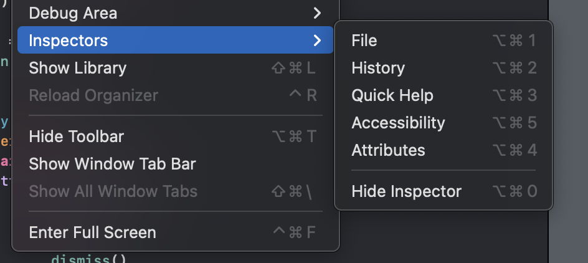Click the chevron beside Inspectors
588x263 pixels.
click(x=317, y=41)
